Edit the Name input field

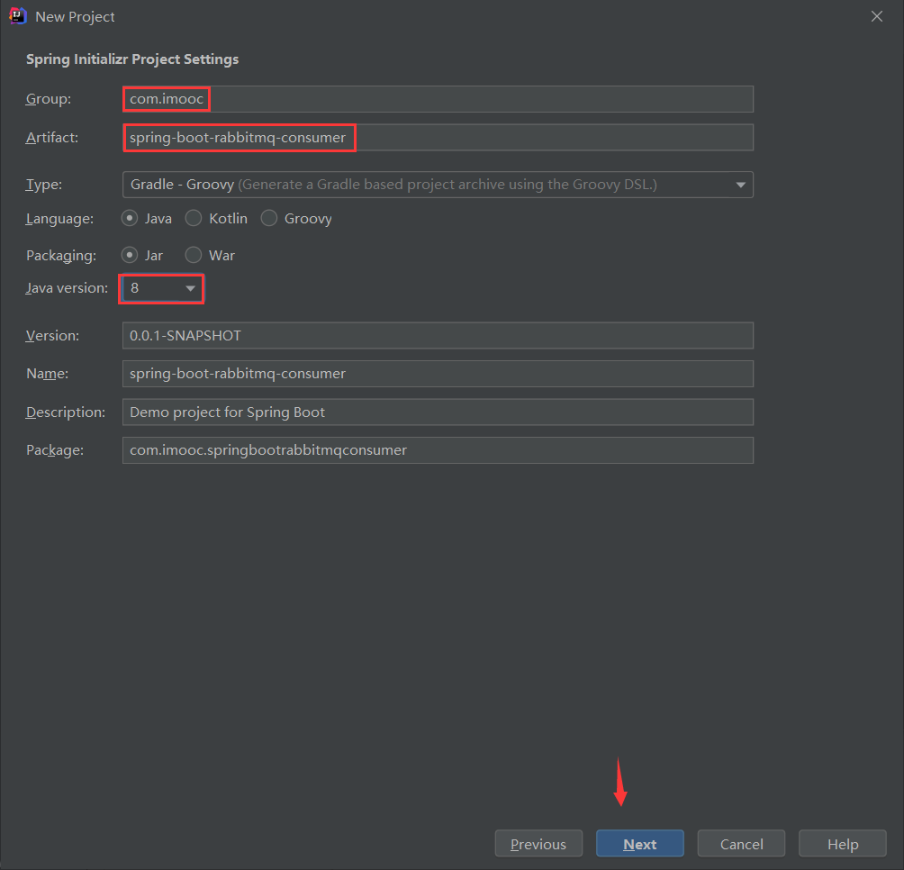tap(438, 374)
